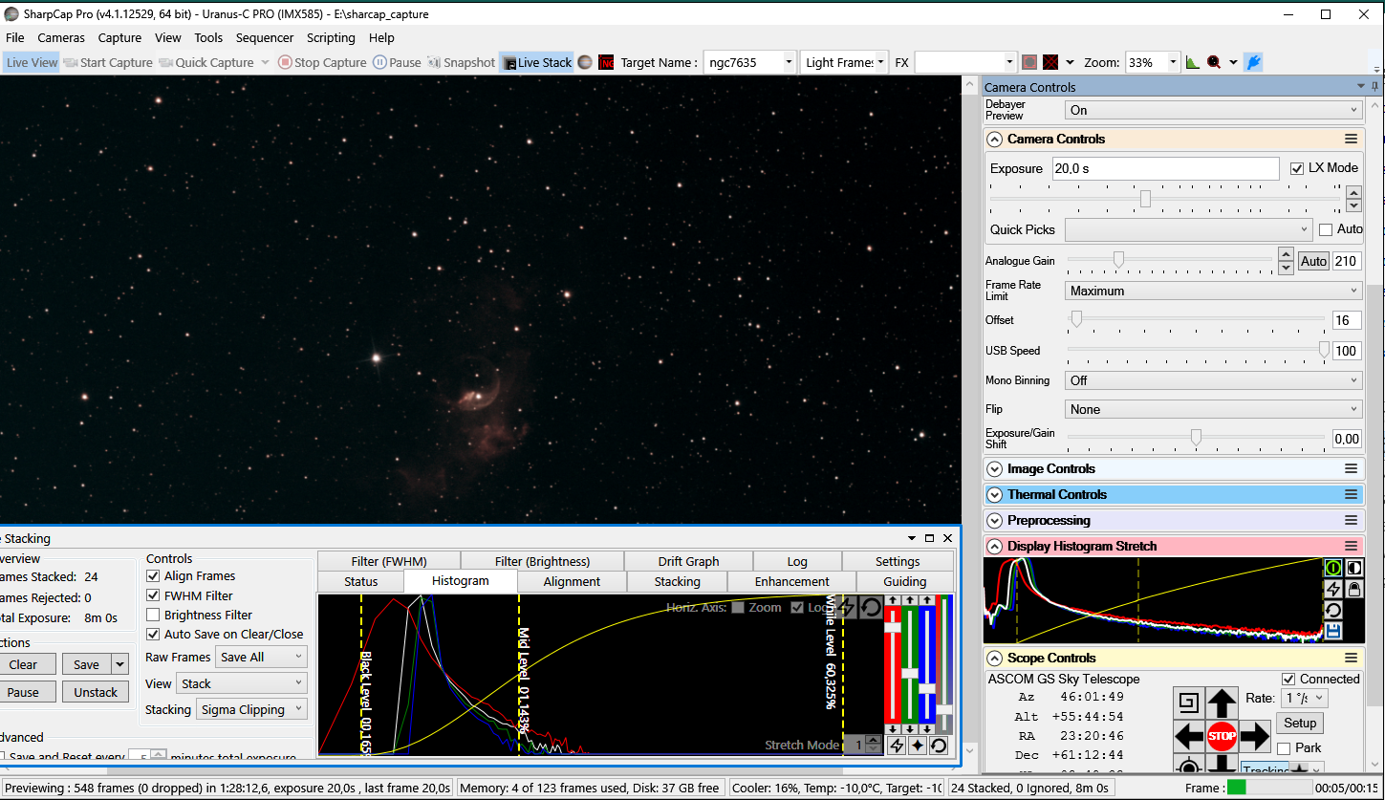Click the red reticule overlay icon in toolbar
Screen dimensions: 1385x800
[1029, 62]
